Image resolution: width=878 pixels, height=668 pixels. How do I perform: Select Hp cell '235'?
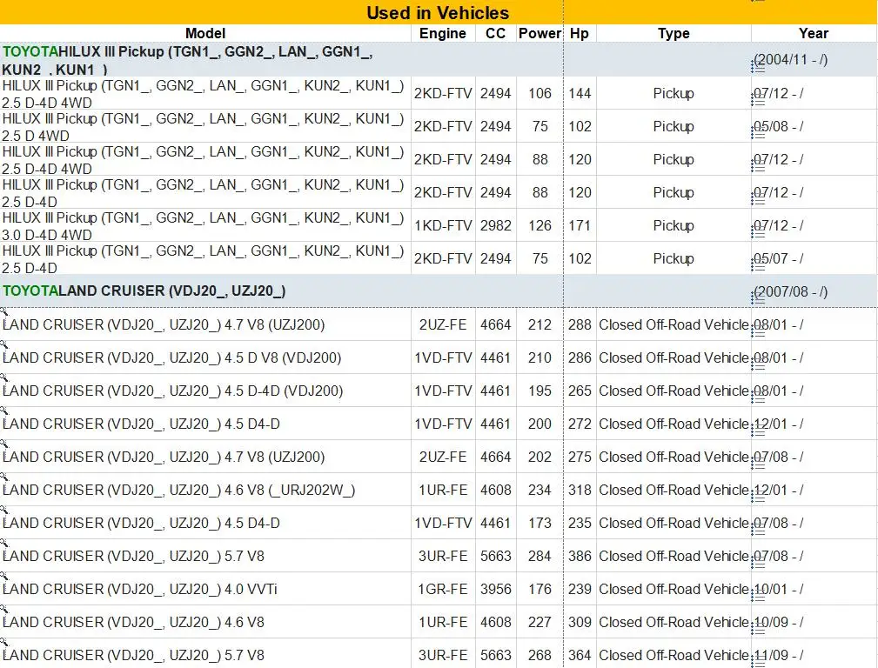pos(580,523)
